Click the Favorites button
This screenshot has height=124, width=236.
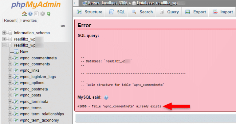[28, 21]
